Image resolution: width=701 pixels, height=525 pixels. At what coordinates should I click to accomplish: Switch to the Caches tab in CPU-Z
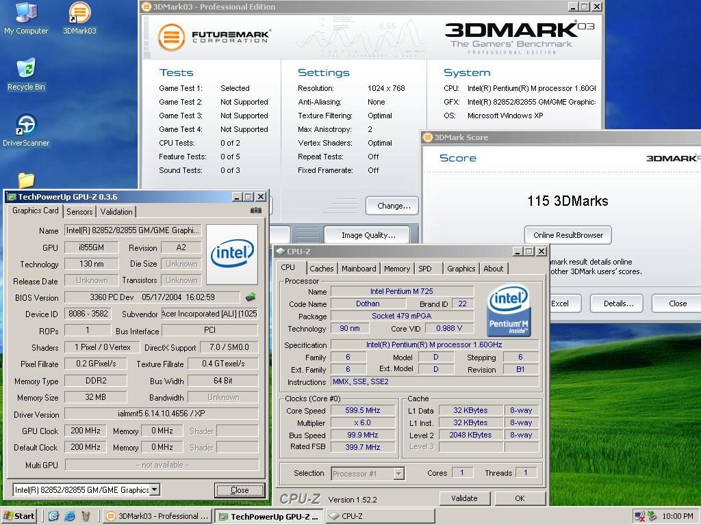[x=322, y=268]
